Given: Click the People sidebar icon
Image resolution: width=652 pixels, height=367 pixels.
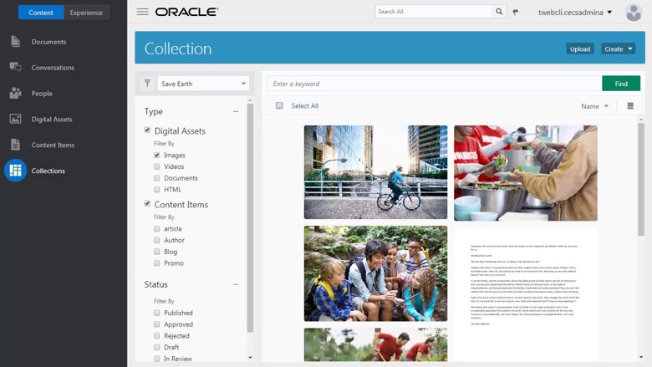Looking at the screenshot, I should point(15,93).
